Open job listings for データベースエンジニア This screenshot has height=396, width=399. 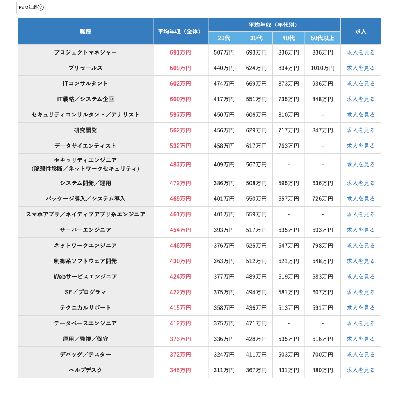click(360, 323)
